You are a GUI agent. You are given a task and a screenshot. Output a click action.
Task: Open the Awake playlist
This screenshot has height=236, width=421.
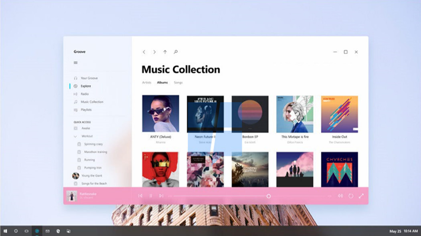(86, 128)
